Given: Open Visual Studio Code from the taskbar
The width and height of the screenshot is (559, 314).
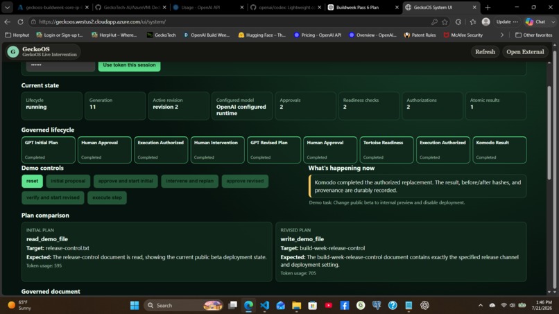Looking at the screenshot, I should (x=264, y=306).
